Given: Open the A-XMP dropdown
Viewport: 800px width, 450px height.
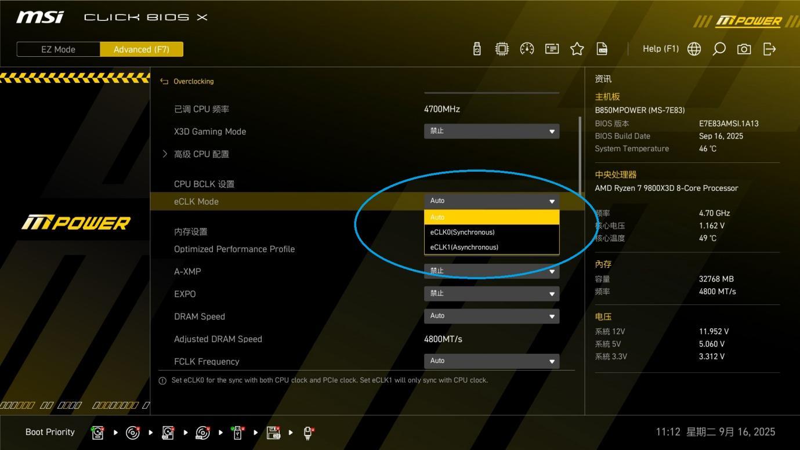Looking at the screenshot, I should tap(492, 271).
